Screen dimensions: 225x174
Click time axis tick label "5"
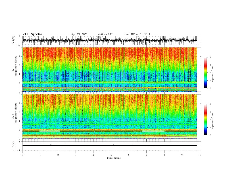111,155
